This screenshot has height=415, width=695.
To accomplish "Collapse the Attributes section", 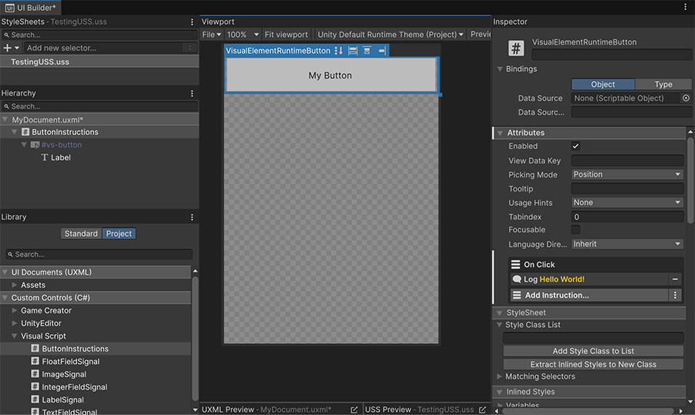I will pyautogui.click(x=500, y=133).
